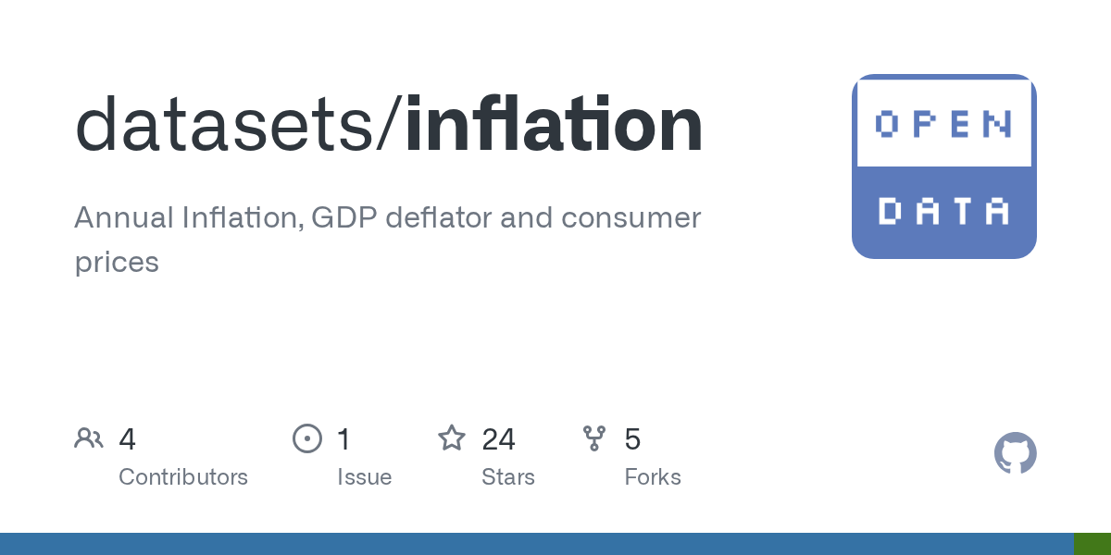This screenshot has height=555, width=1111.
Task: Click the word DATA in logo
Action: tap(943, 212)
